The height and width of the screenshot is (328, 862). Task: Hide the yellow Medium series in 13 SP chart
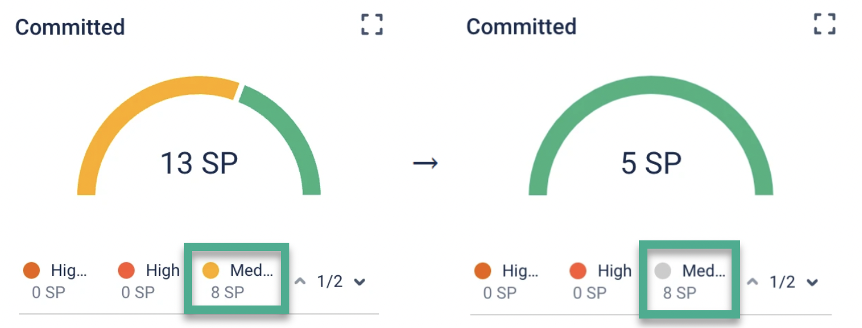211,271
